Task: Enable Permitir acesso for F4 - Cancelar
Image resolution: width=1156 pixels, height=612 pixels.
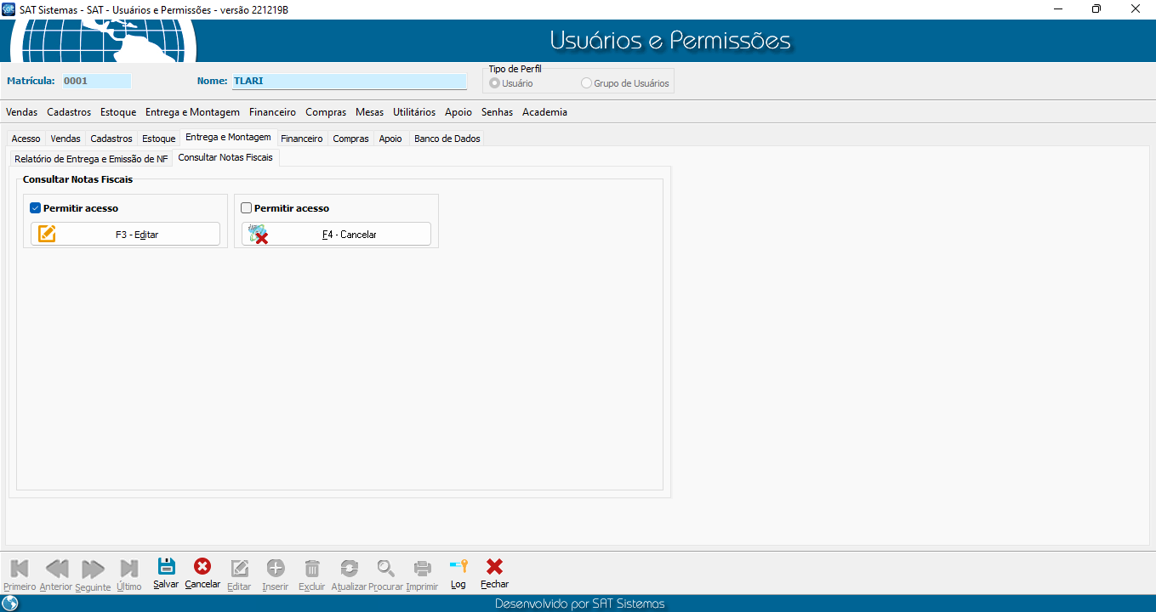Action: click(x=247, y=208)
